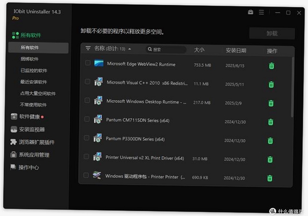Click the 2025/6/15 install date
The height and width of the screenshot is (216, 308).
click(235, 65)
